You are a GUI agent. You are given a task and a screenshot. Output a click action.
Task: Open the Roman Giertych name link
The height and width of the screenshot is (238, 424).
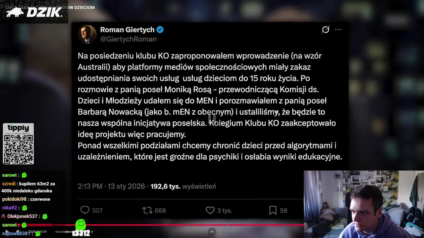pyautogui.click(x=127, y=30)
